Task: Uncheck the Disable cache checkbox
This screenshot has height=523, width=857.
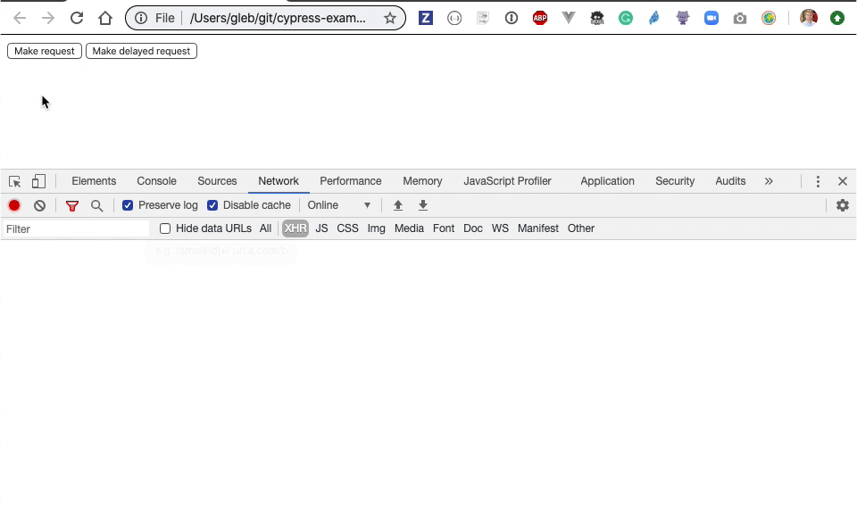Action: pyautogui.click(x=212, y=205)
